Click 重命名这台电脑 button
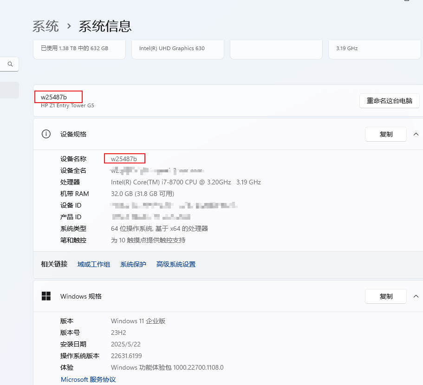 tap(389, 101)
